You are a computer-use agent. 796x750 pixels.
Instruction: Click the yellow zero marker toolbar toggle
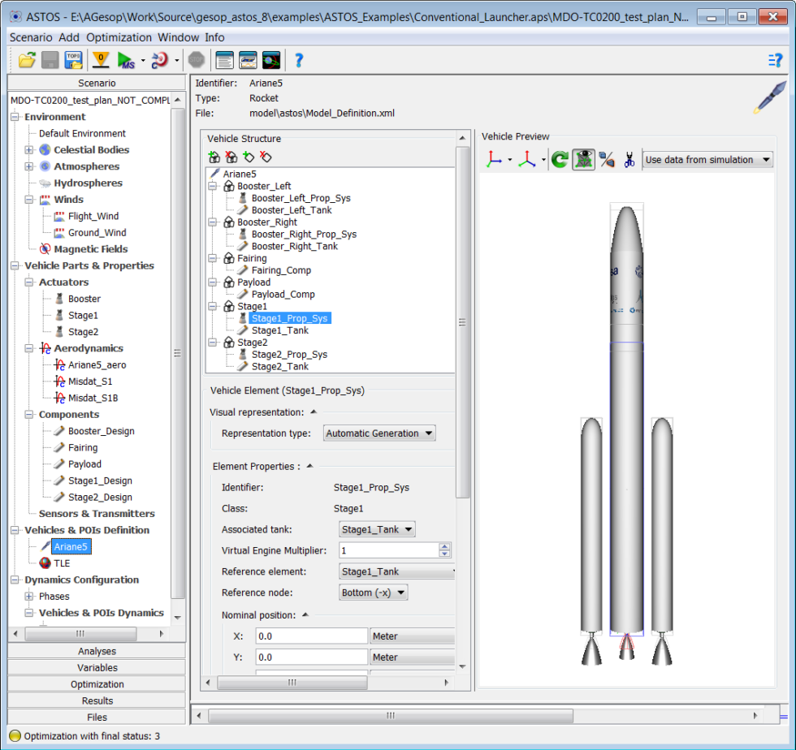pos(101,59)
